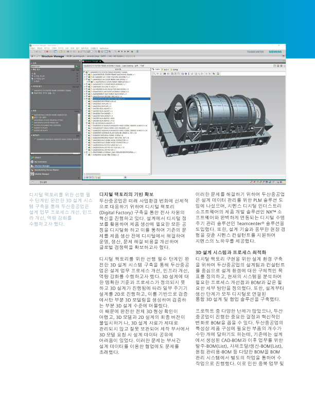Click STATOR FRAME ASSEMBLY link in left panel
The height and width of the screenshot is (408, 315).
52,91
